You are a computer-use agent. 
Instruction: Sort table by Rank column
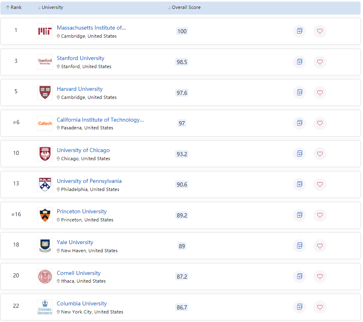pos(14,7)
